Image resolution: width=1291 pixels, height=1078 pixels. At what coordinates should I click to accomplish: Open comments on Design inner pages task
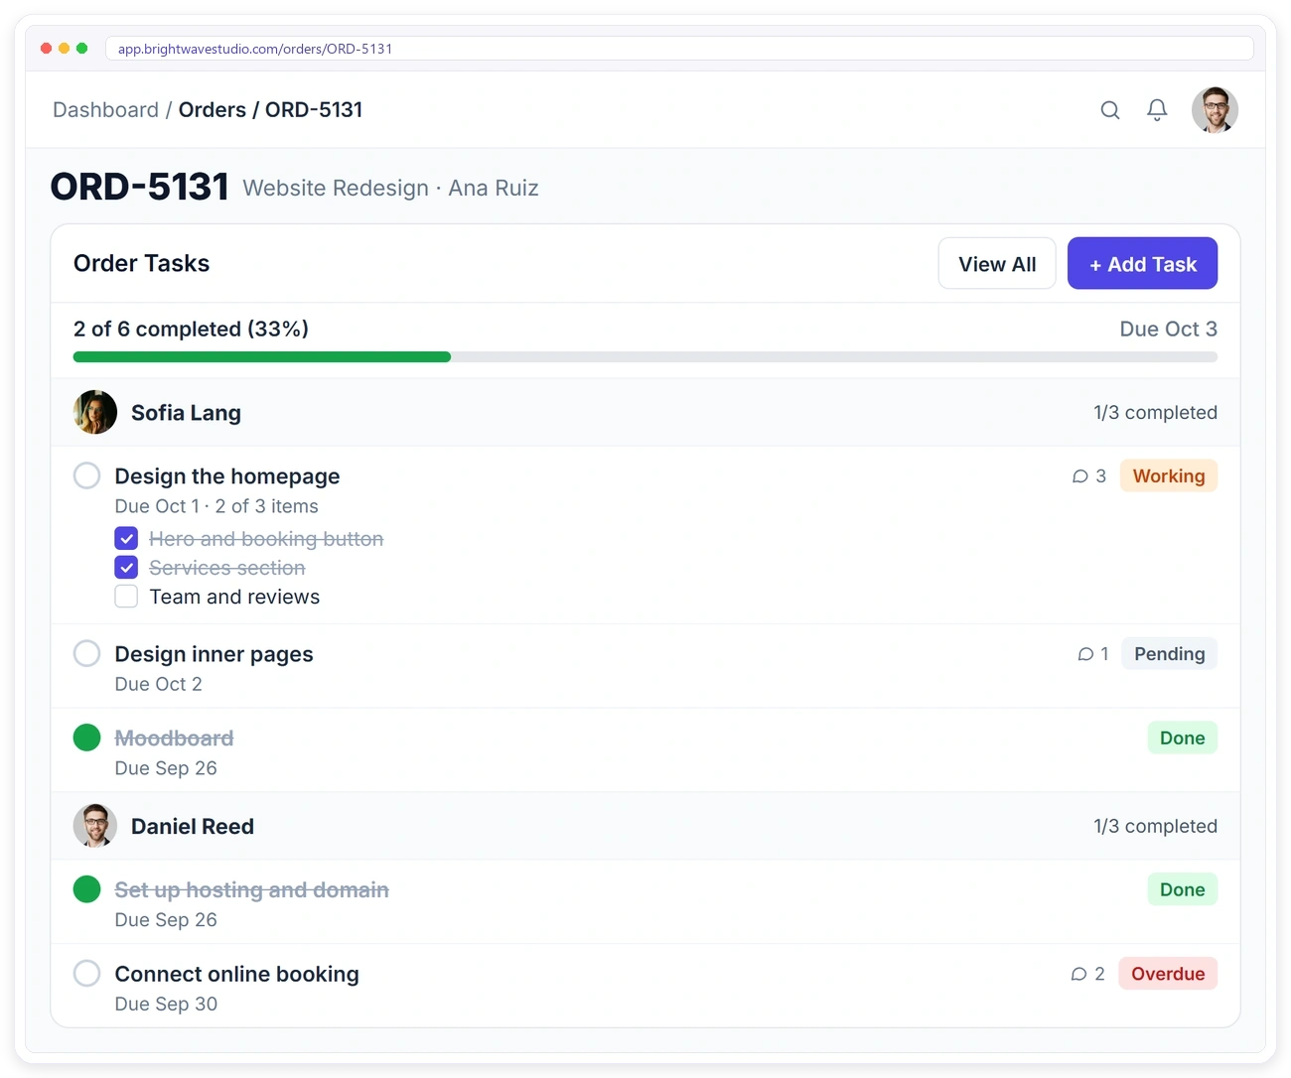pyautogui.click(x=1093, y=654)
